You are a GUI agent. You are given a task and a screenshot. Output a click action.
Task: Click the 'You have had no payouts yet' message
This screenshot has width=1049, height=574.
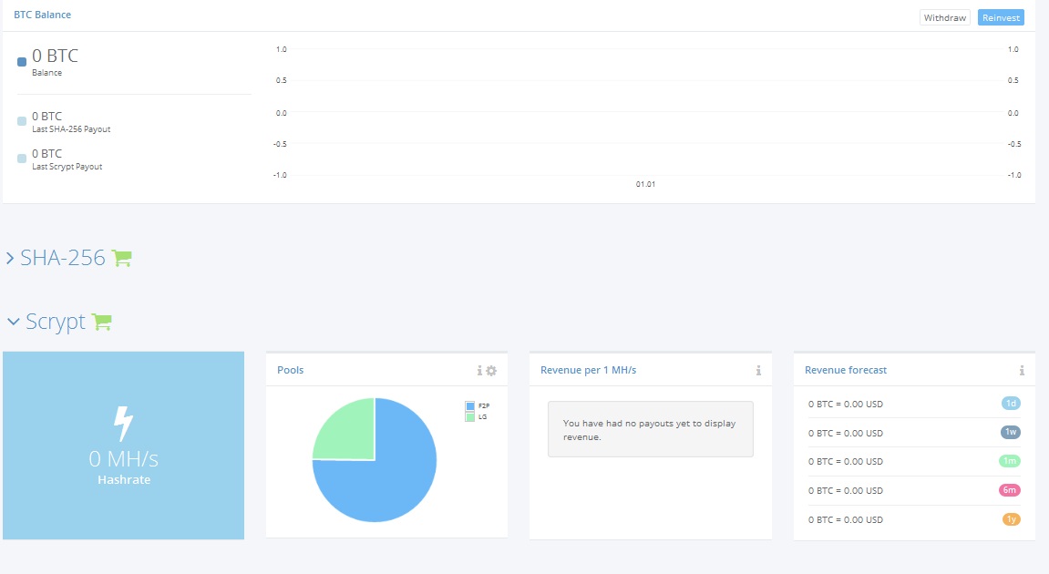651,429
